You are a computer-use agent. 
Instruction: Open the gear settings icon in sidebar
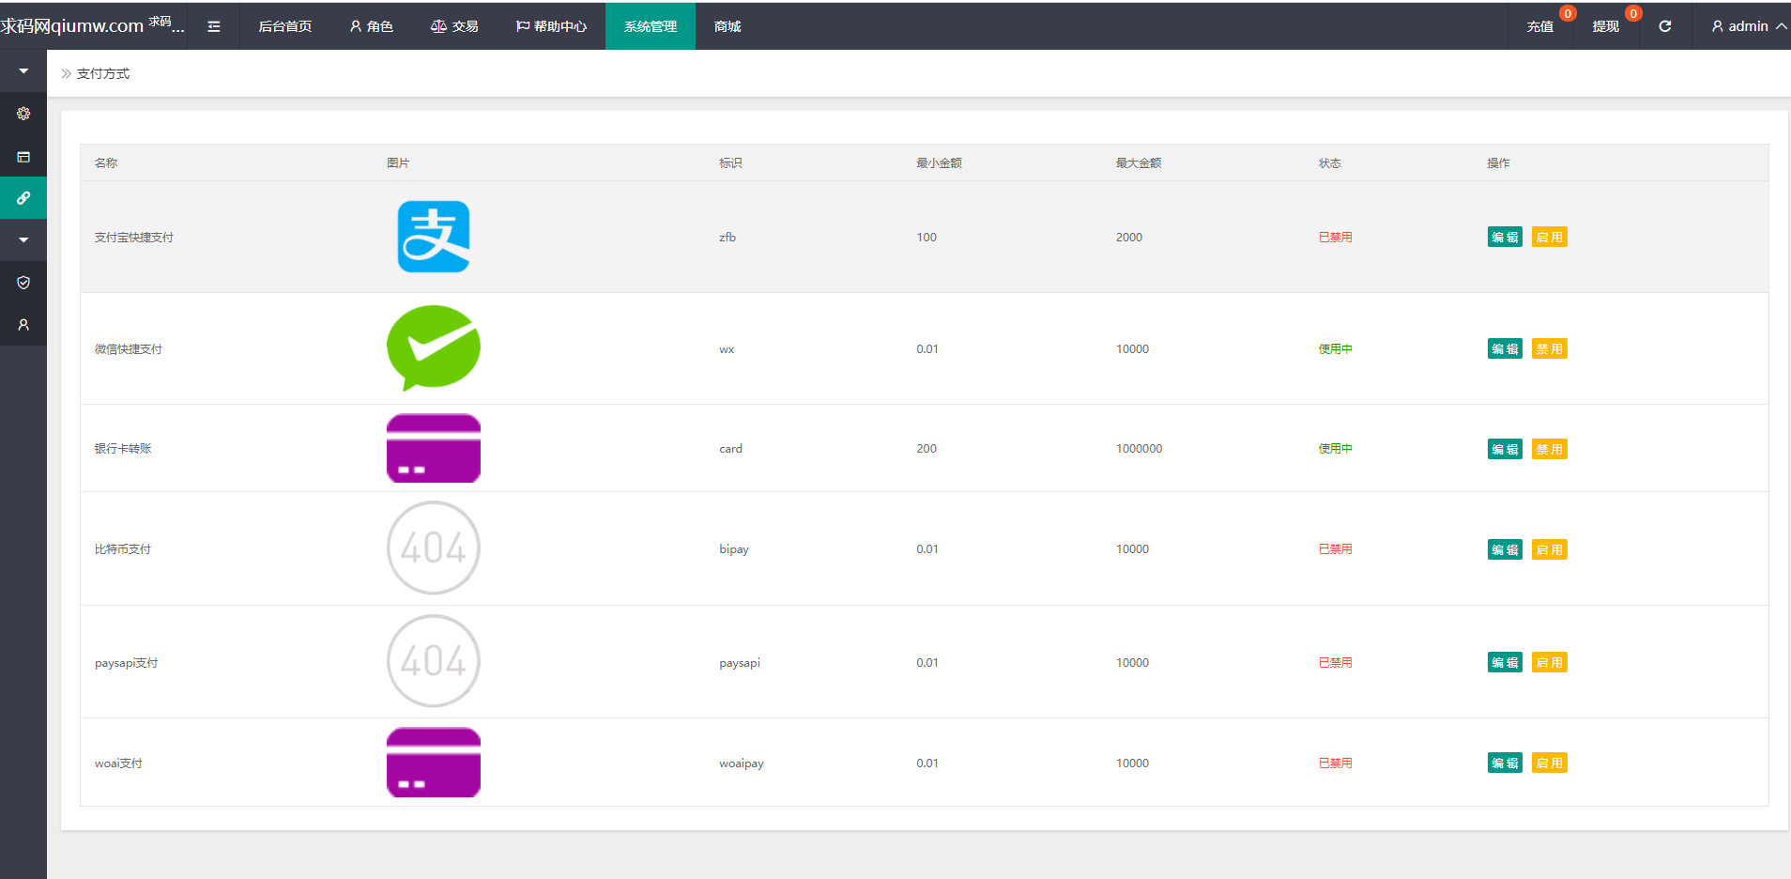click(23, 114)
